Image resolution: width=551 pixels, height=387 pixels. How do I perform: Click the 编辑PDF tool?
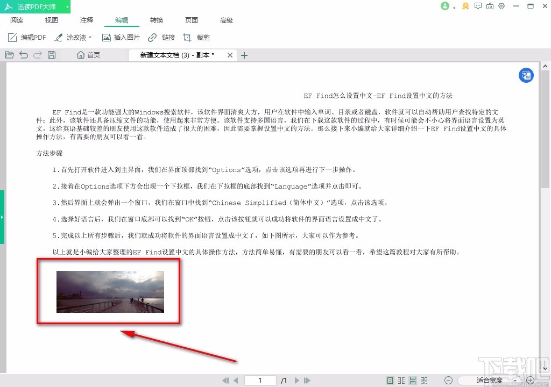[x=27, y=37]
